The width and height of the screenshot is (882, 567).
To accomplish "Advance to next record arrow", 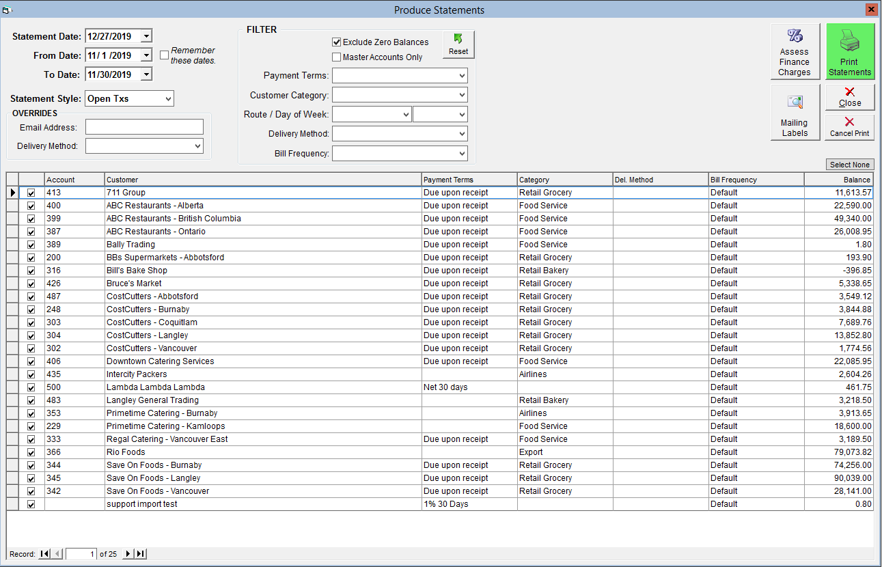I will [128, 554].
